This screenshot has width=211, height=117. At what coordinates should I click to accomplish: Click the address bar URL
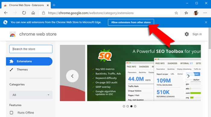[x=91, y=13]
